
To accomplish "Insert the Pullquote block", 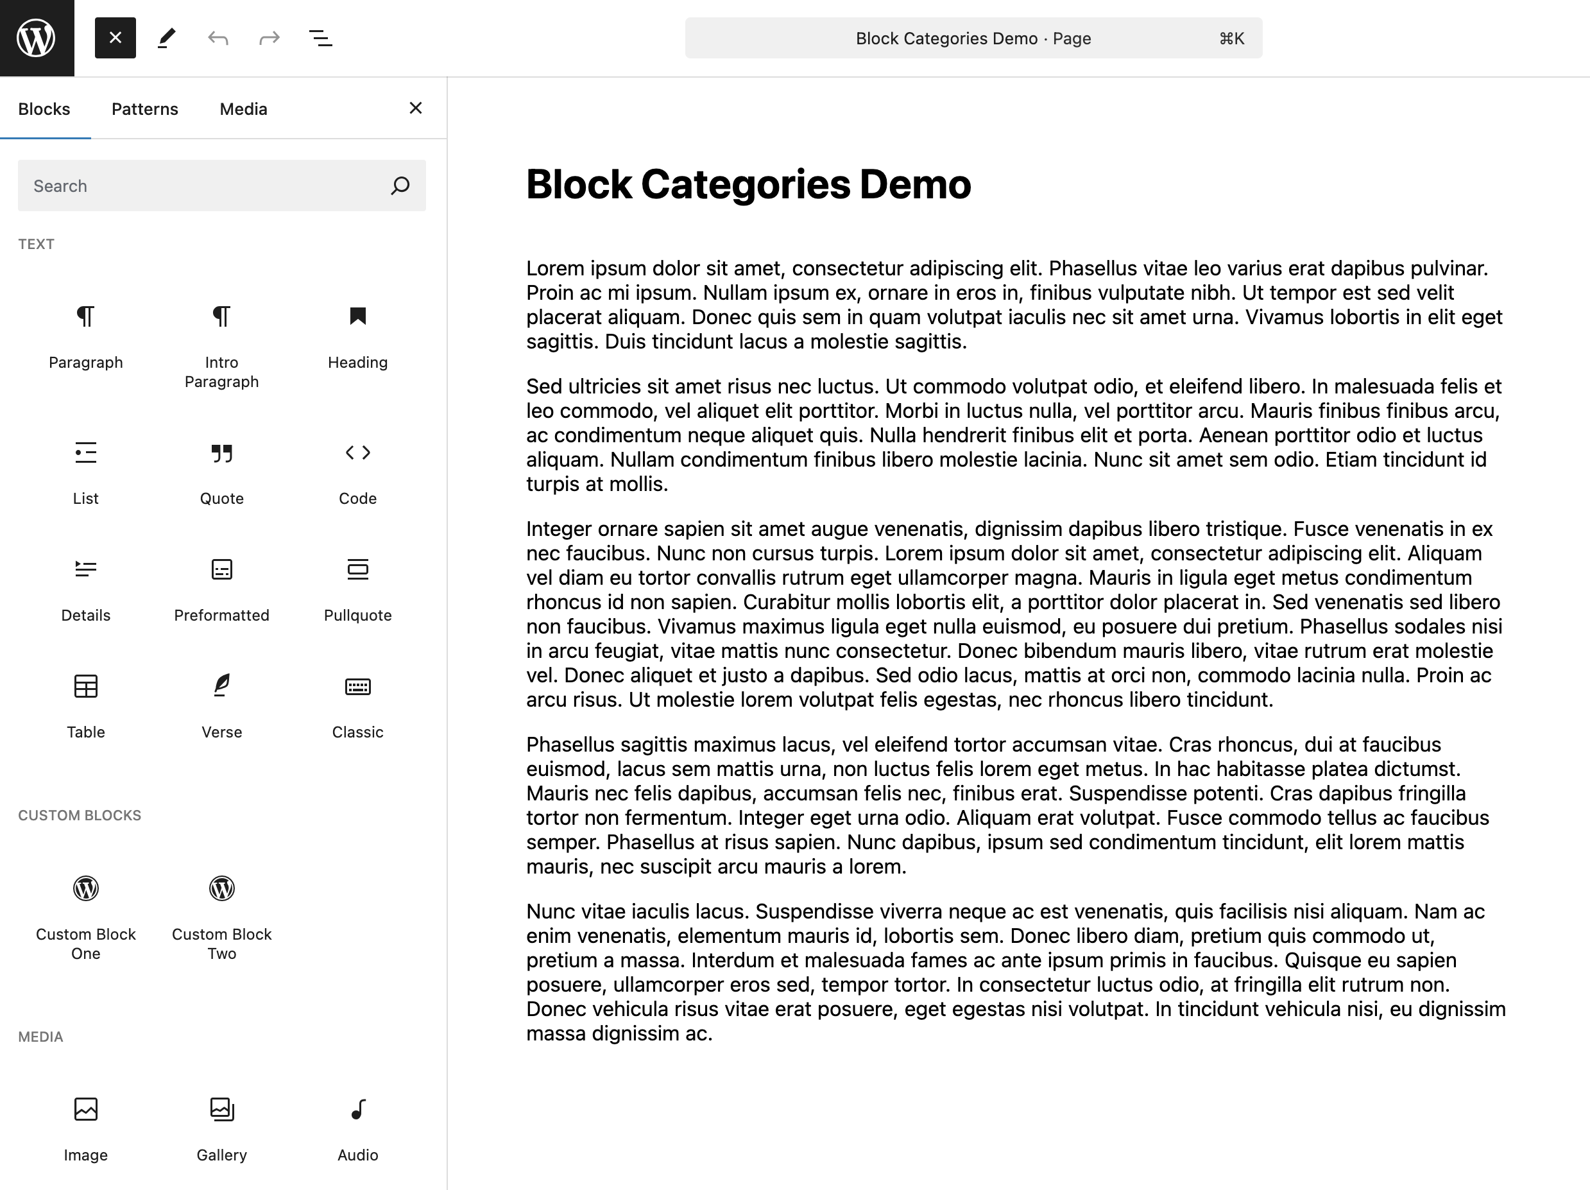I will point(357,589).
